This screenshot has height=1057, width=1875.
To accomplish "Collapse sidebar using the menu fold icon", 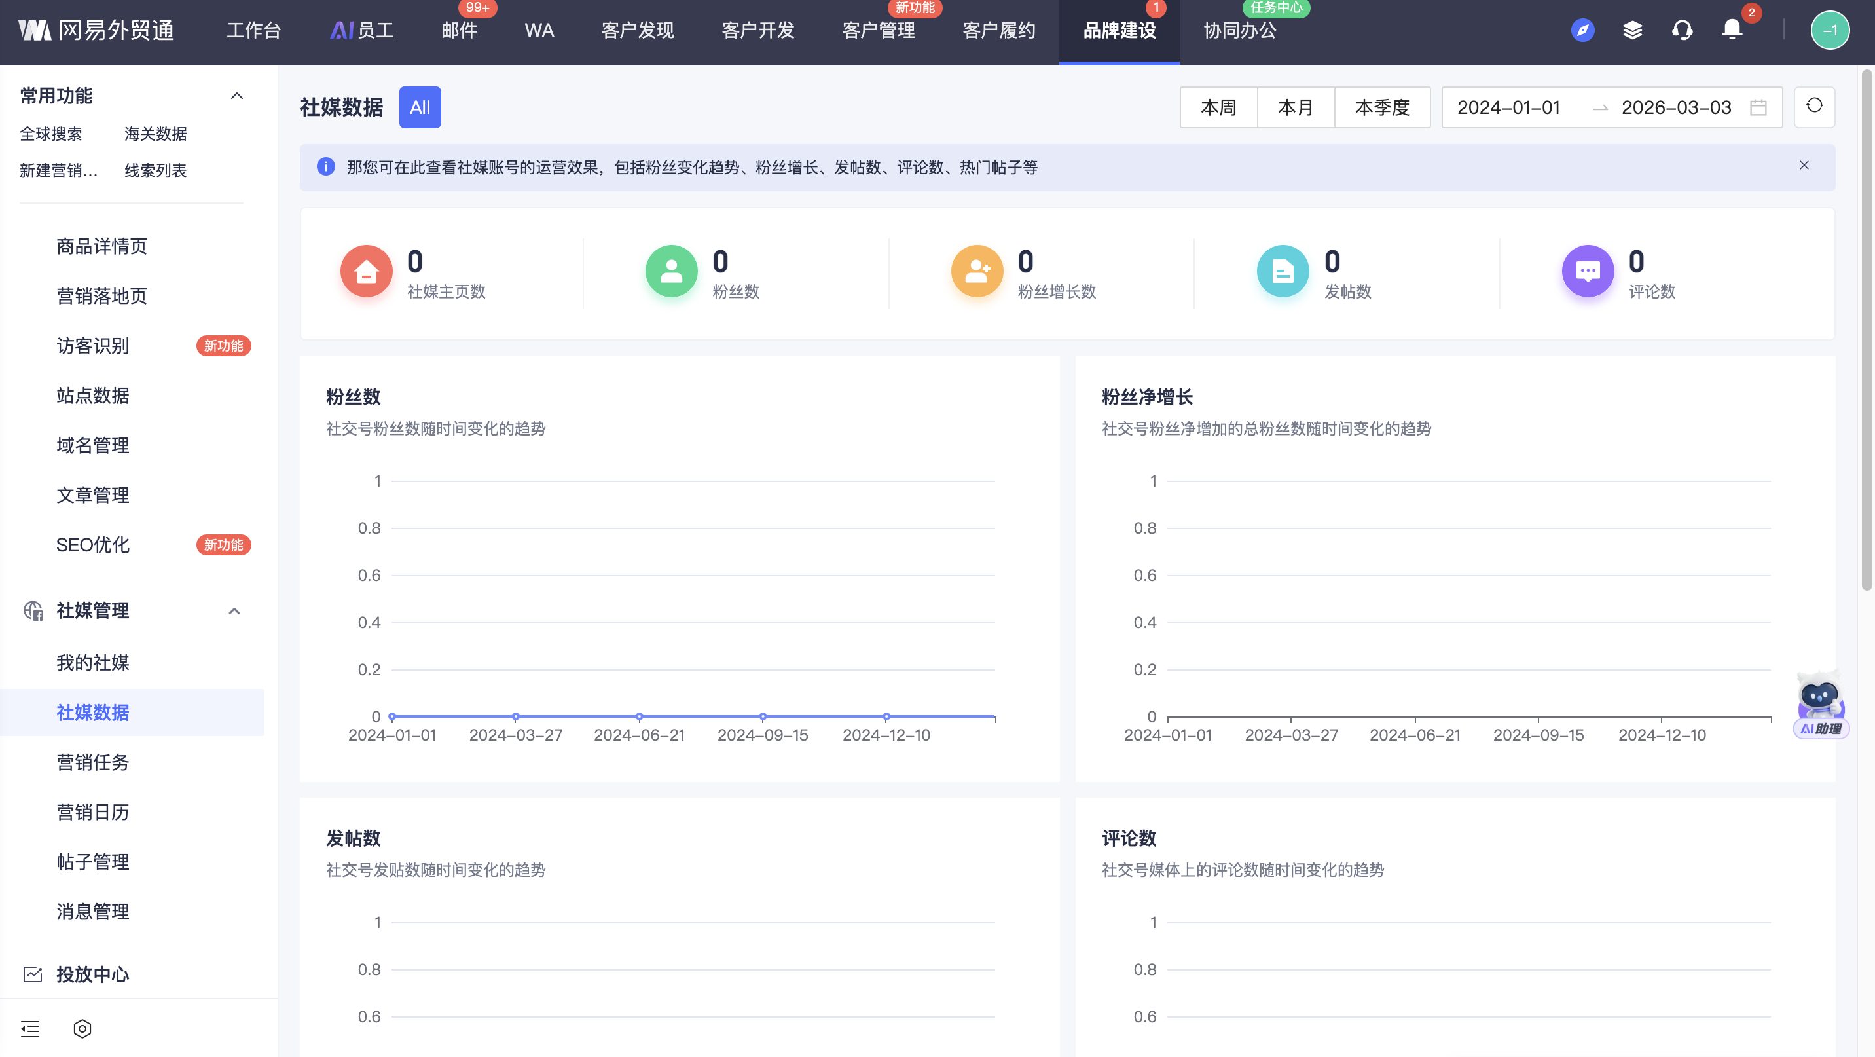I will click(x=31, y=1028).
